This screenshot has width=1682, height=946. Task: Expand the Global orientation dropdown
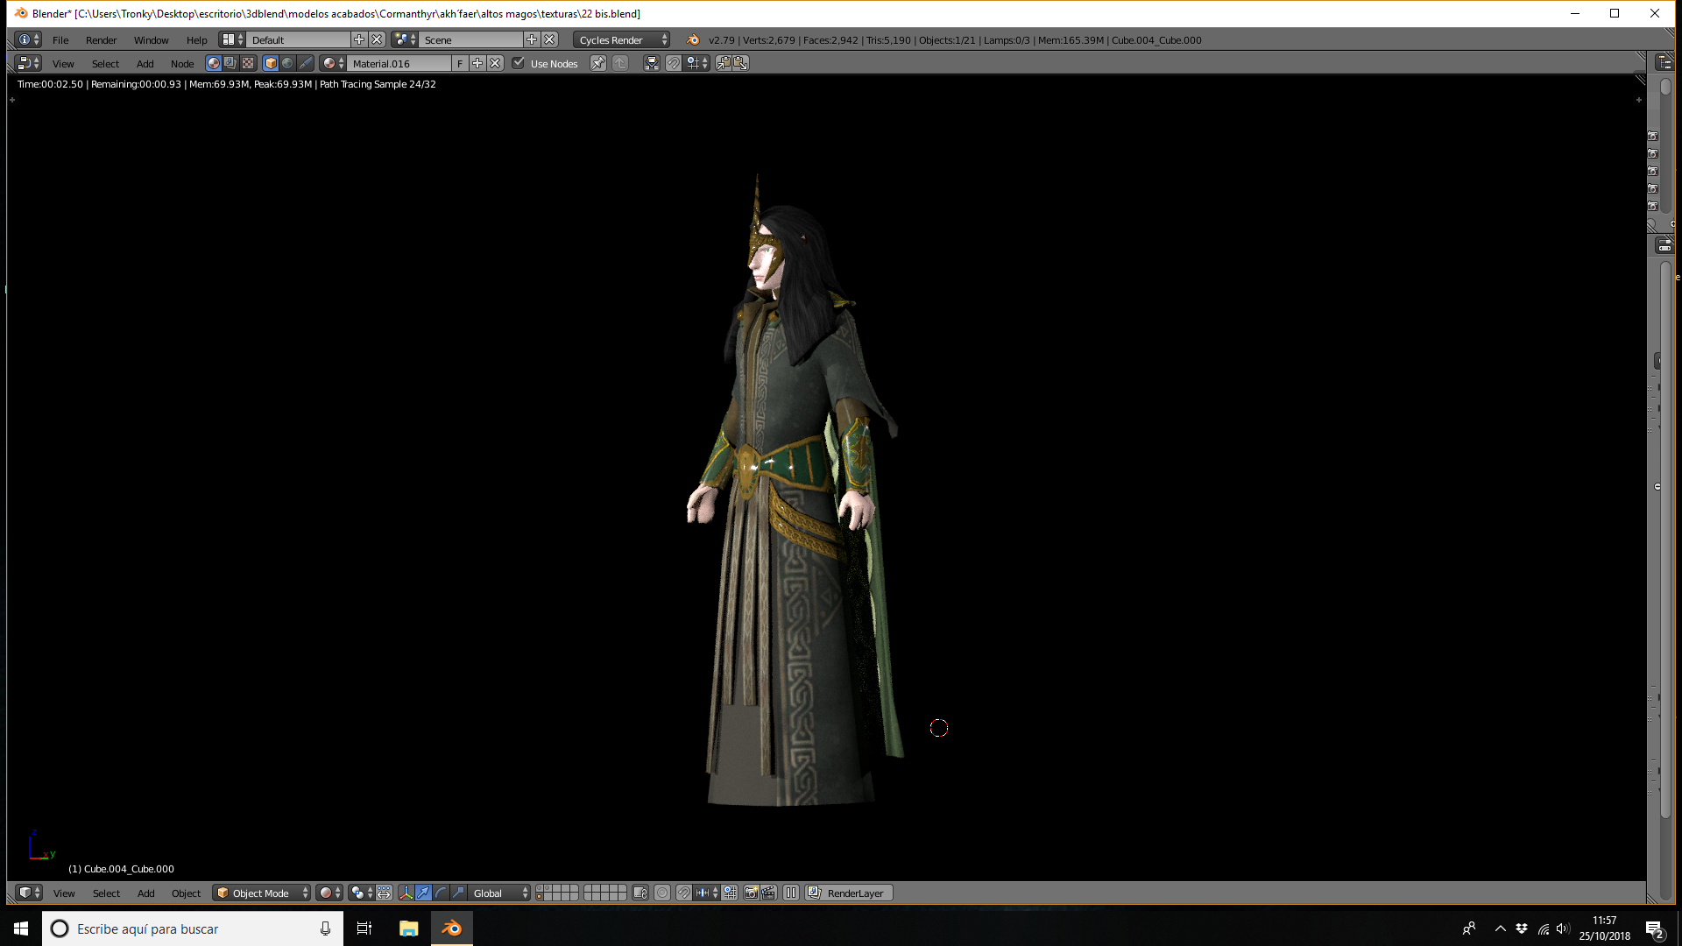pyautogui.click(x=500, y=893)
